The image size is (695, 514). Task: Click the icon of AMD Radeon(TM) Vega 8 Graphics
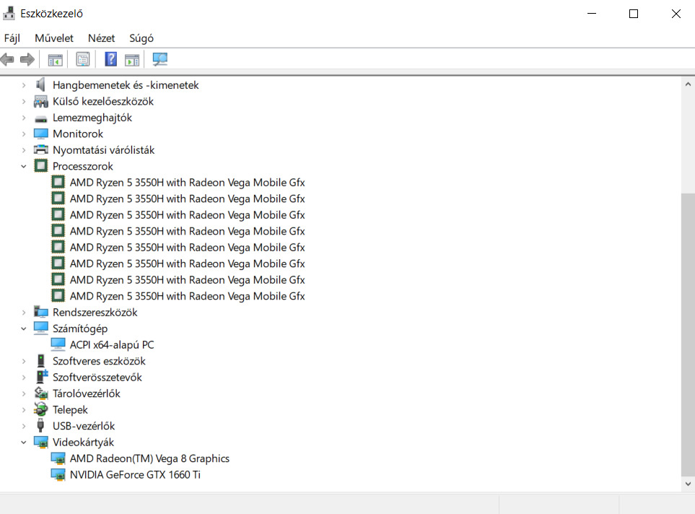pos(58,458)
